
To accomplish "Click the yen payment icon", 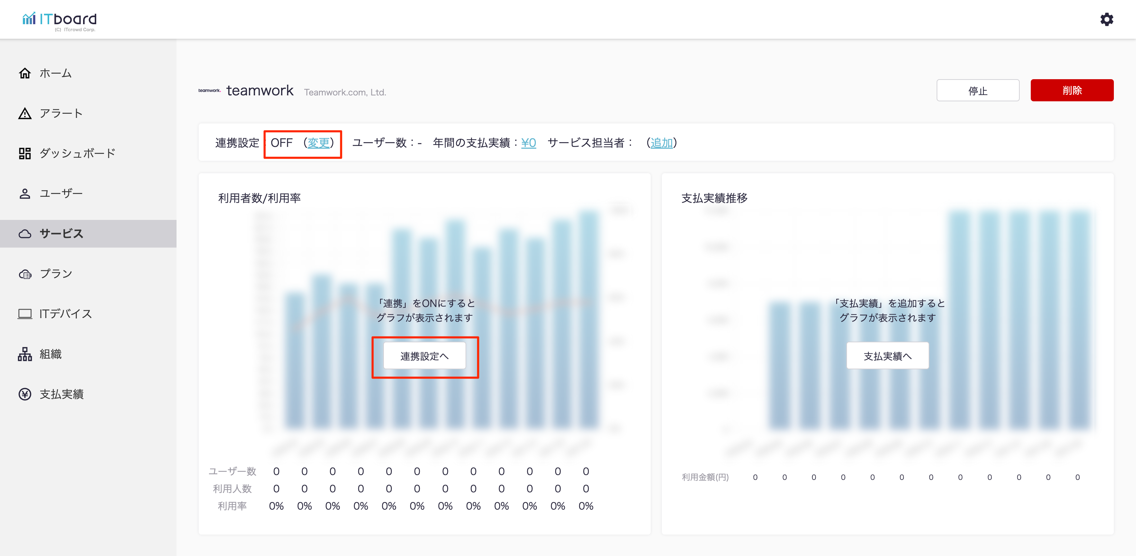I will (x=25, y=394).
